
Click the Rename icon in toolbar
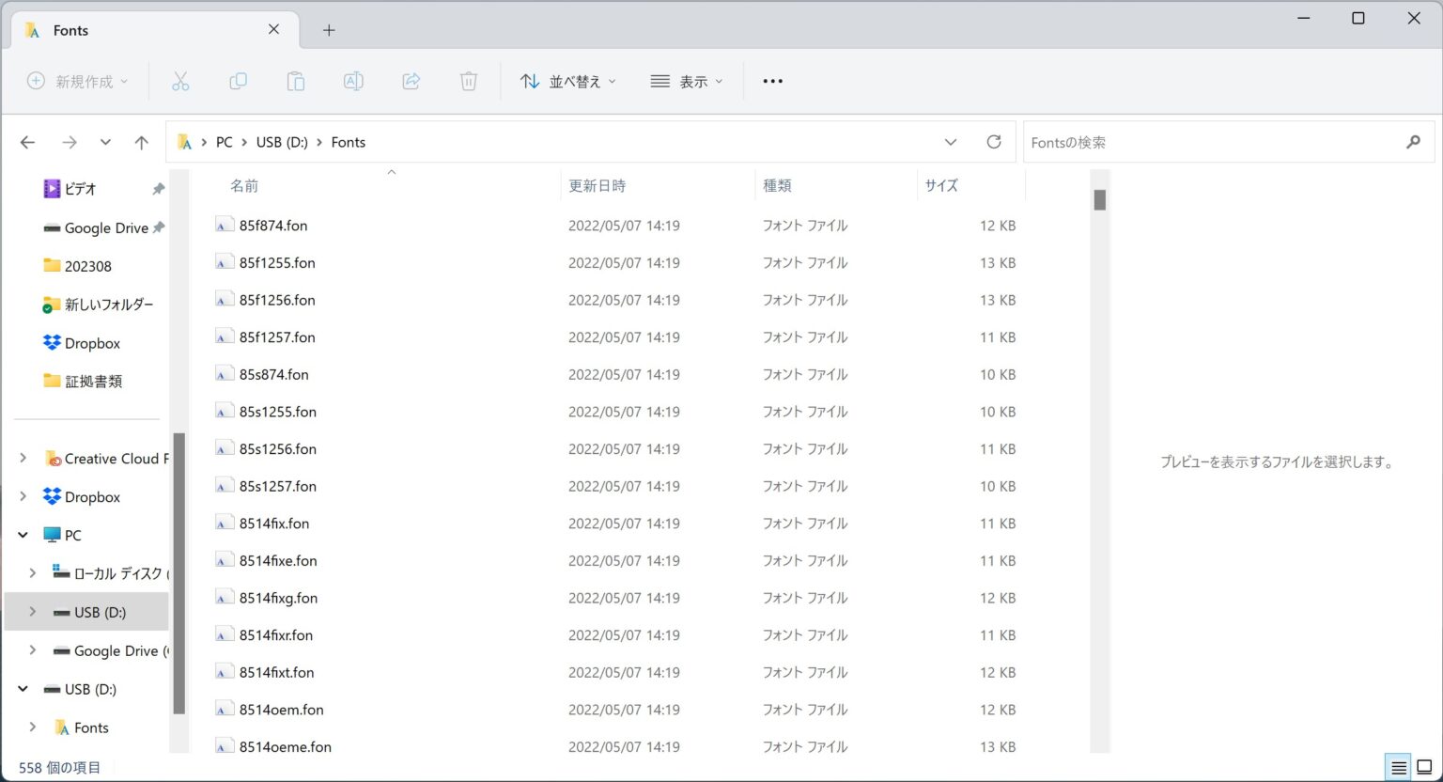pyautogui.click(x=353, y=82)
